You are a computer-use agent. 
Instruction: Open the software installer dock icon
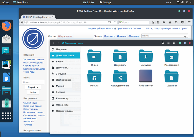click(x=7, y=103)
